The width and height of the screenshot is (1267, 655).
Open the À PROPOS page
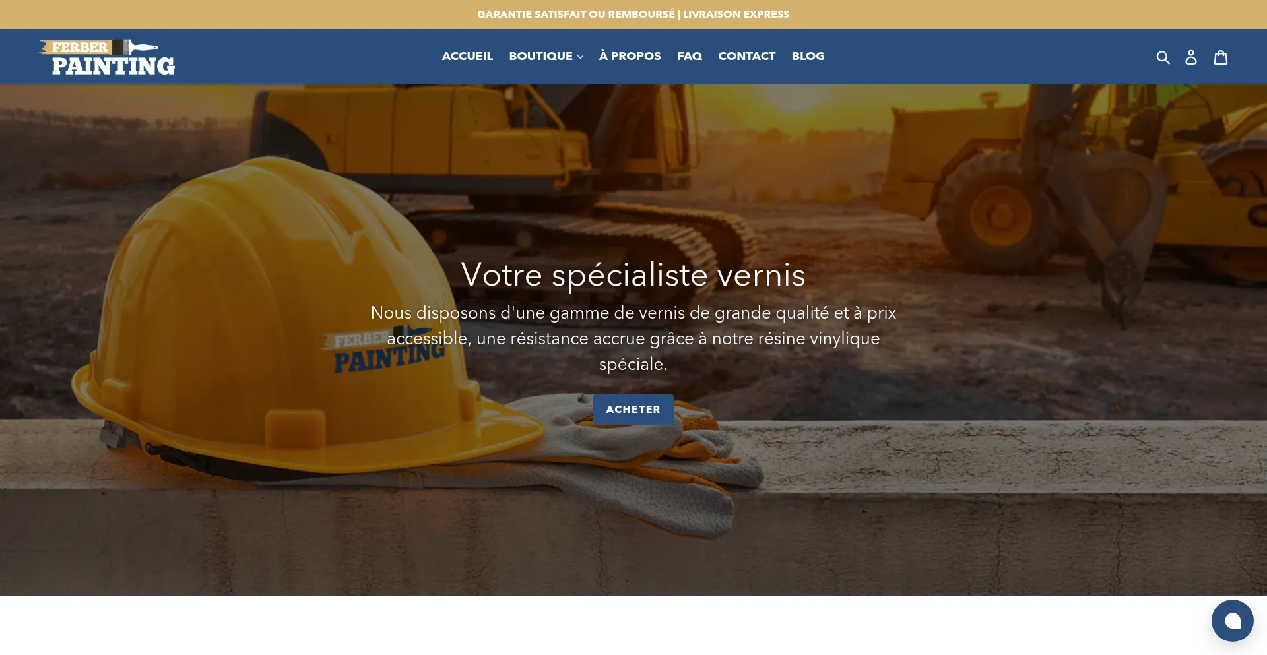pyautogui.click(x=630, y=56)
